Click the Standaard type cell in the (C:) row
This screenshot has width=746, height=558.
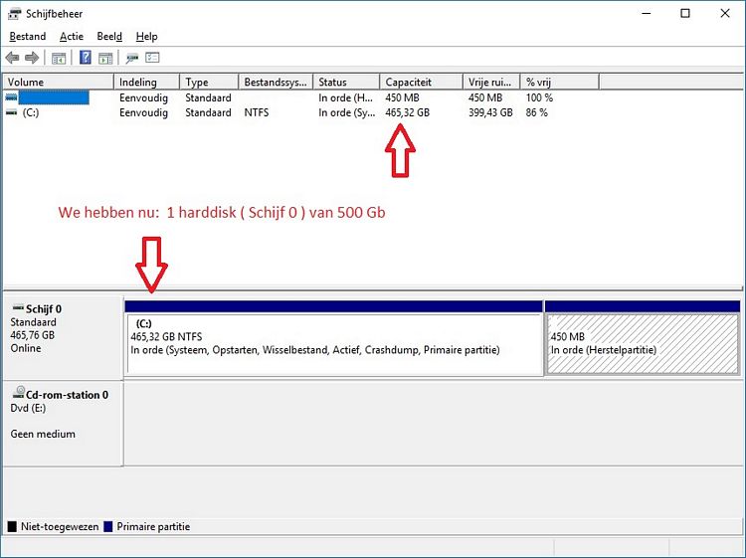click(208, 112)
